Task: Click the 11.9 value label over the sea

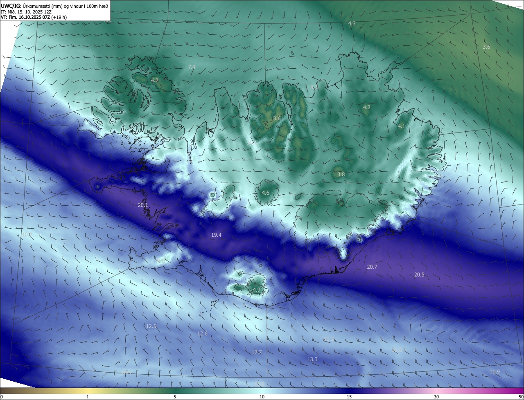Action: coord(495,371)
